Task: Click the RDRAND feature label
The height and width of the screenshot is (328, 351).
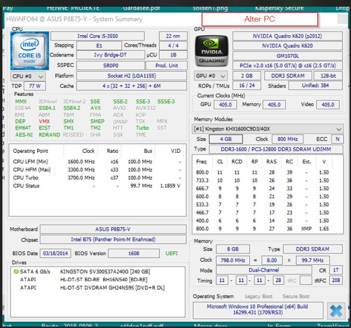Action: (50, 135)
